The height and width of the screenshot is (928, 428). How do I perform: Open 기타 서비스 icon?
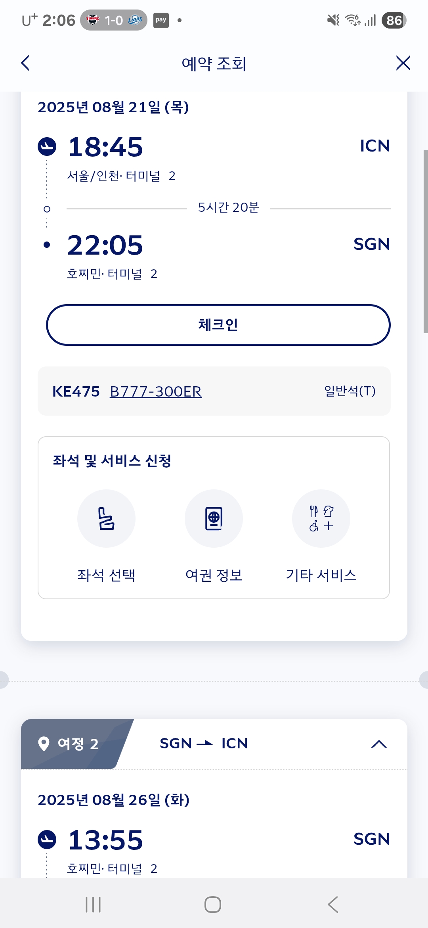point(321,518)
